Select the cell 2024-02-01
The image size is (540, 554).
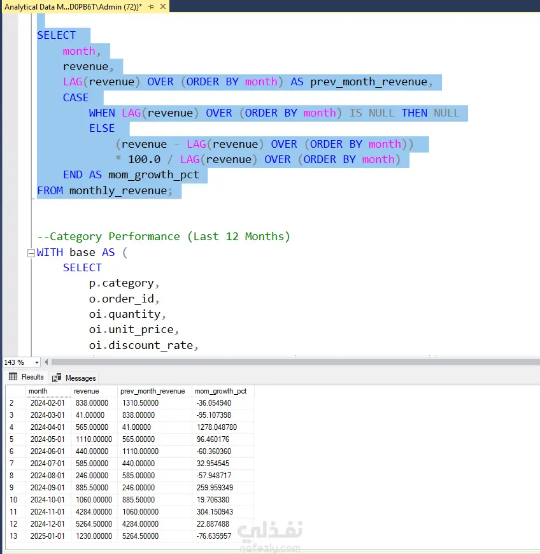click(48, 403)
